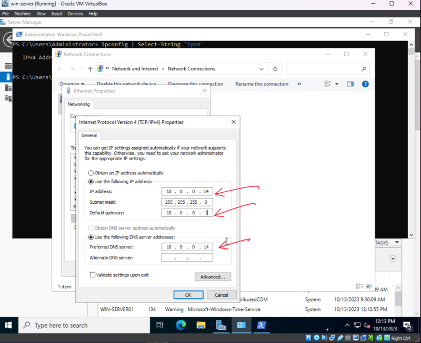
Task: Switch to PowerShell taskbar icon
Action: pos(261,326)
